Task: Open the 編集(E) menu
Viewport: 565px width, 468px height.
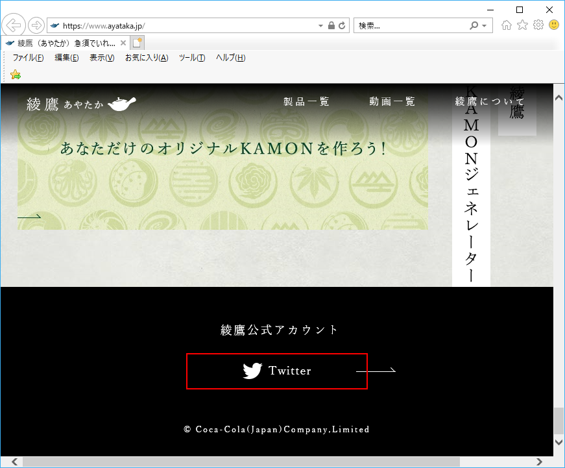Action: (66, 58)
